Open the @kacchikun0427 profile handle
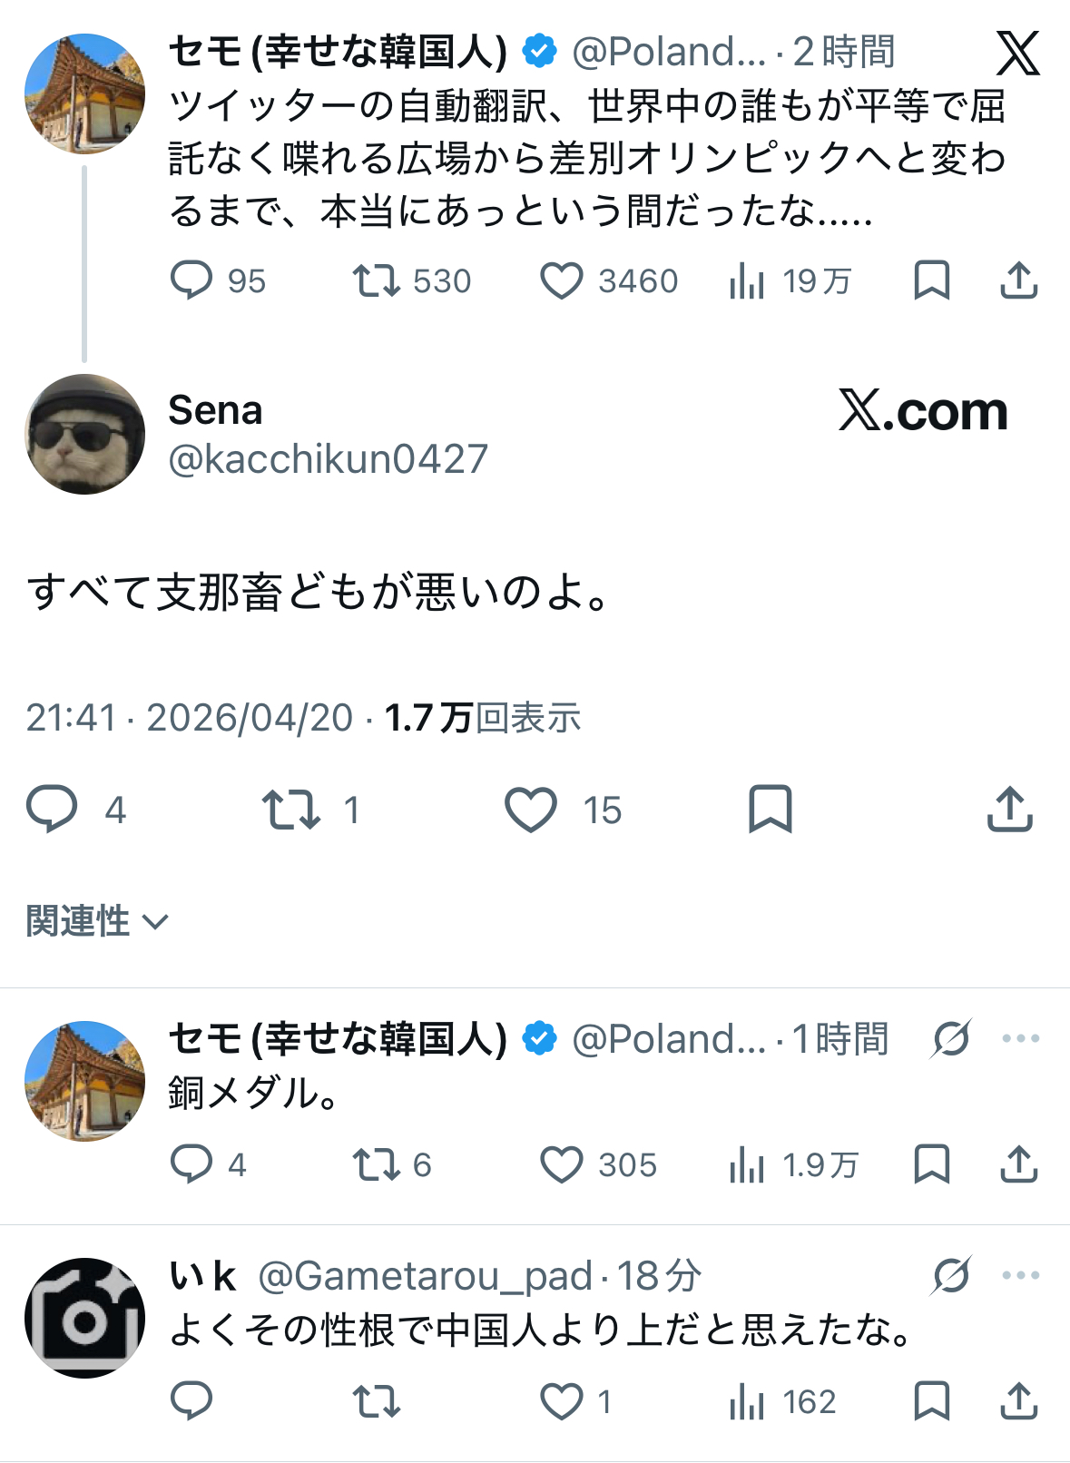1070x1463 pixels. tap(328, 459)
